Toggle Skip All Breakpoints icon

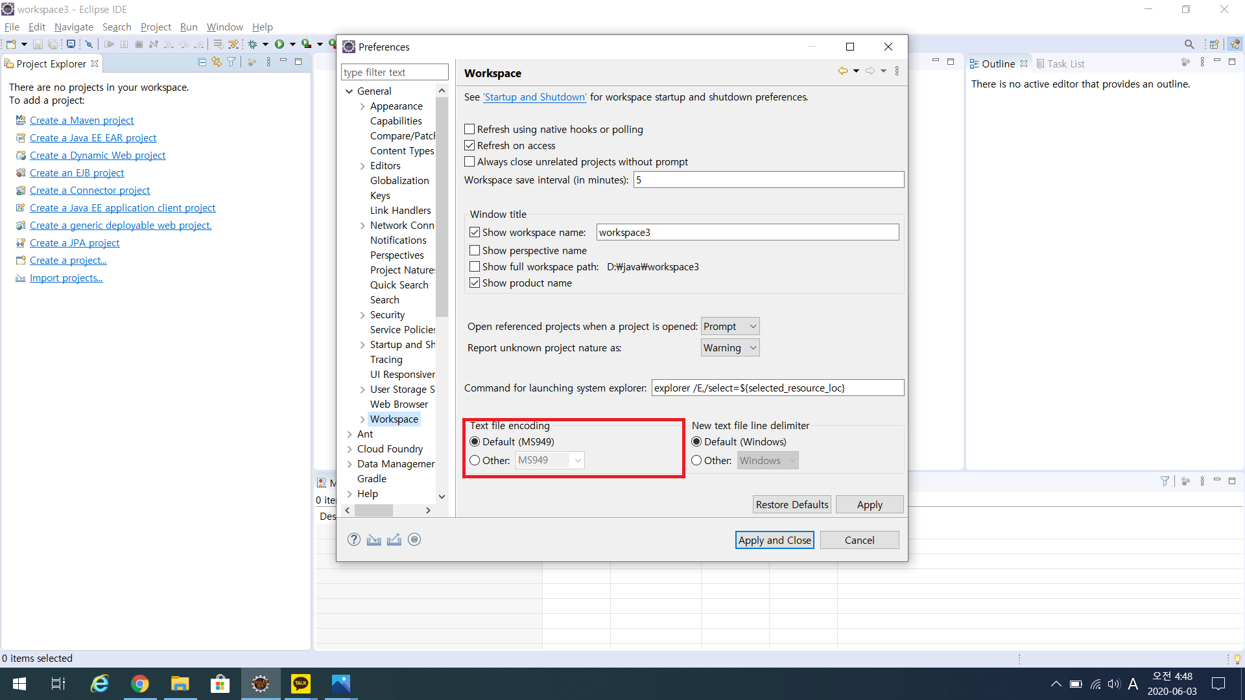[89, 44]
